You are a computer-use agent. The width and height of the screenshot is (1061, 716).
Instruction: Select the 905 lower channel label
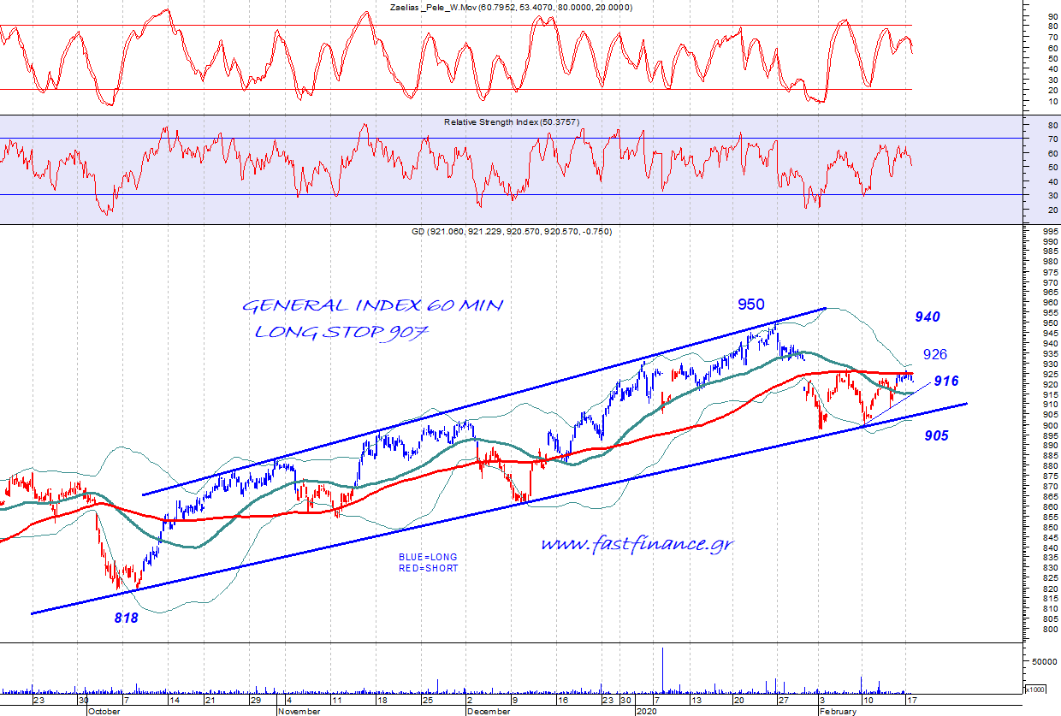click(936, 435)
